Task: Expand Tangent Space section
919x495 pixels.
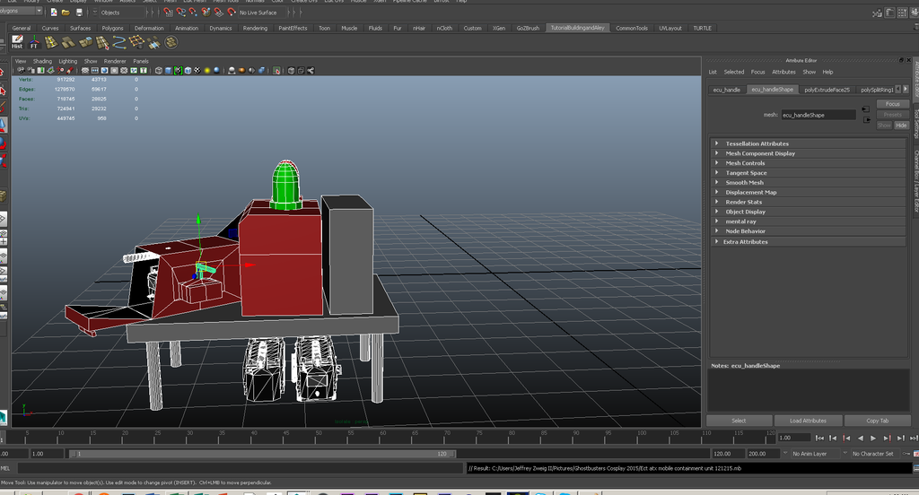Action: tap(808, 173)
